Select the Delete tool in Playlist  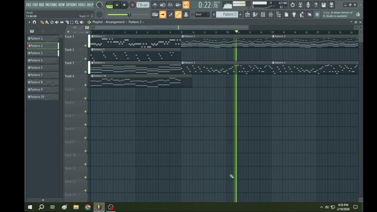(52, 22)
